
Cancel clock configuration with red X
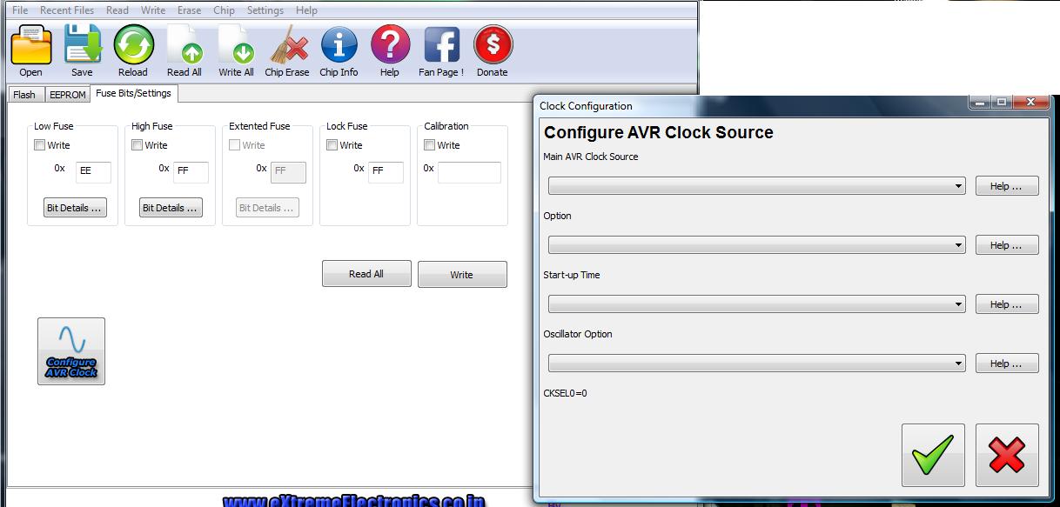pyautogui.click(x=1007, y=455)
